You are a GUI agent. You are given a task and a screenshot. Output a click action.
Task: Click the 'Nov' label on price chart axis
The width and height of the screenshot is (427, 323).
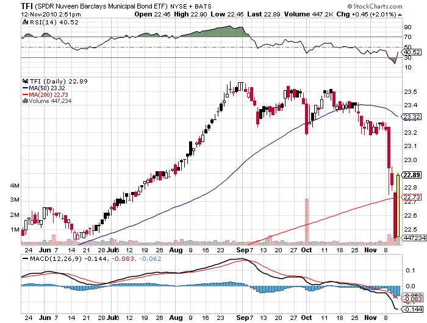(370, 250)
